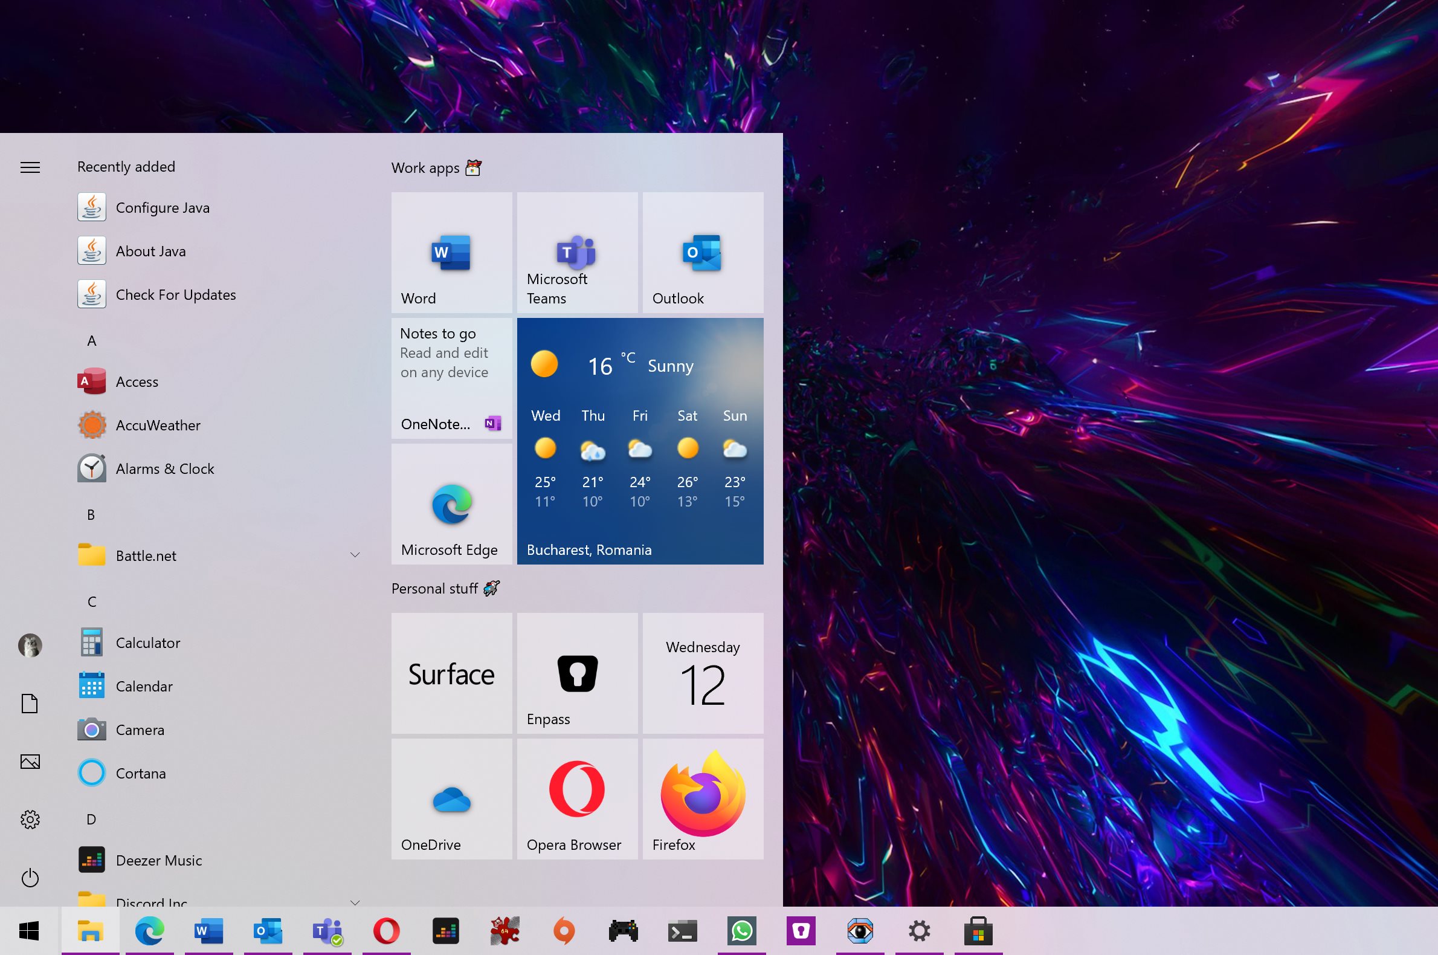
Task: Open Calendar from app list
Action: (x=219, y=687)
